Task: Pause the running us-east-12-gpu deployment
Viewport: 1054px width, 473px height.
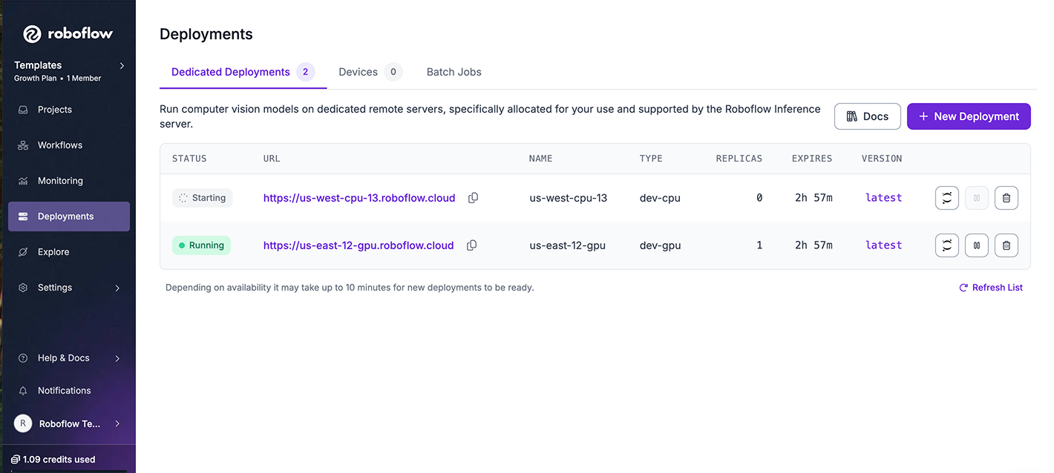Action: click(976, 245)
